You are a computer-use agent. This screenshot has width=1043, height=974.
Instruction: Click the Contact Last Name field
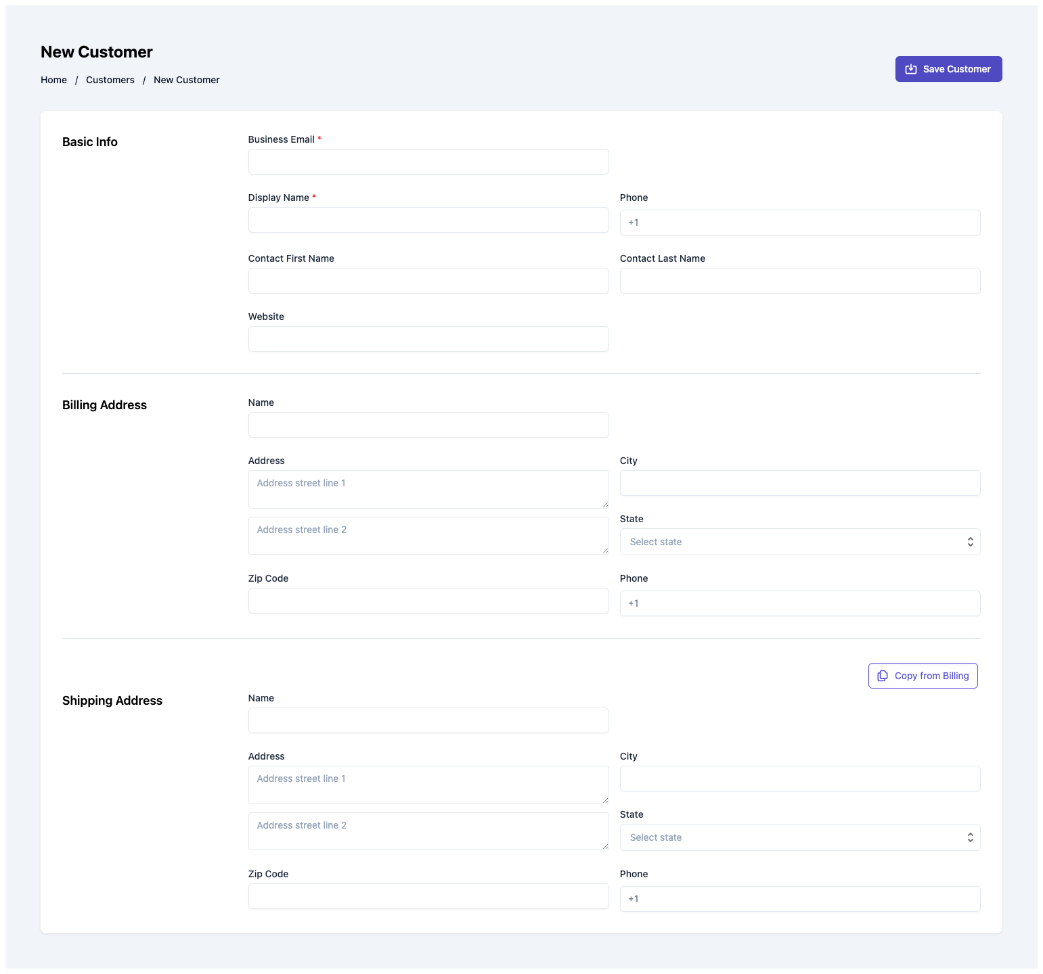click(800, 281)
